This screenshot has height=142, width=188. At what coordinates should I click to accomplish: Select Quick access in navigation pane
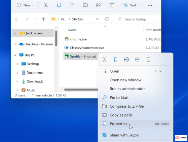tap(33, 33)
